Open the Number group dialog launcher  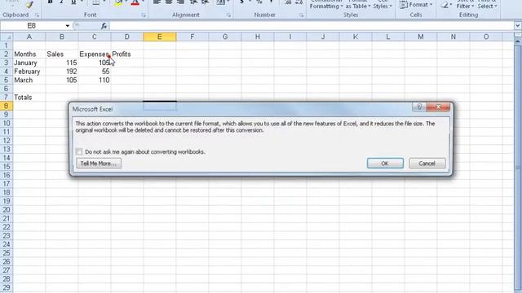(x=301, y=15)
